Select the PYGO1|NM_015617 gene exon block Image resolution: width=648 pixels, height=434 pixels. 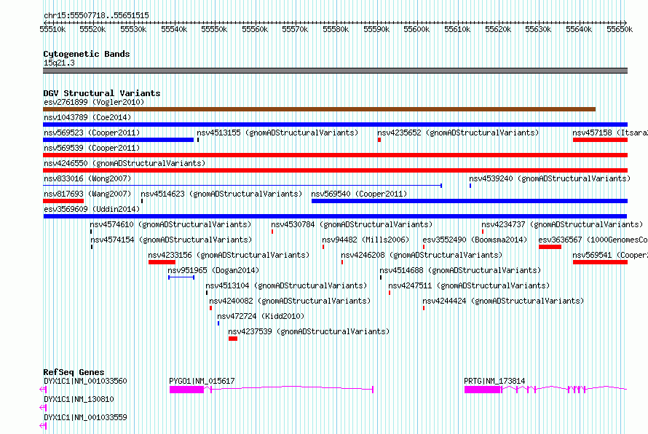[x=186, y=390]
